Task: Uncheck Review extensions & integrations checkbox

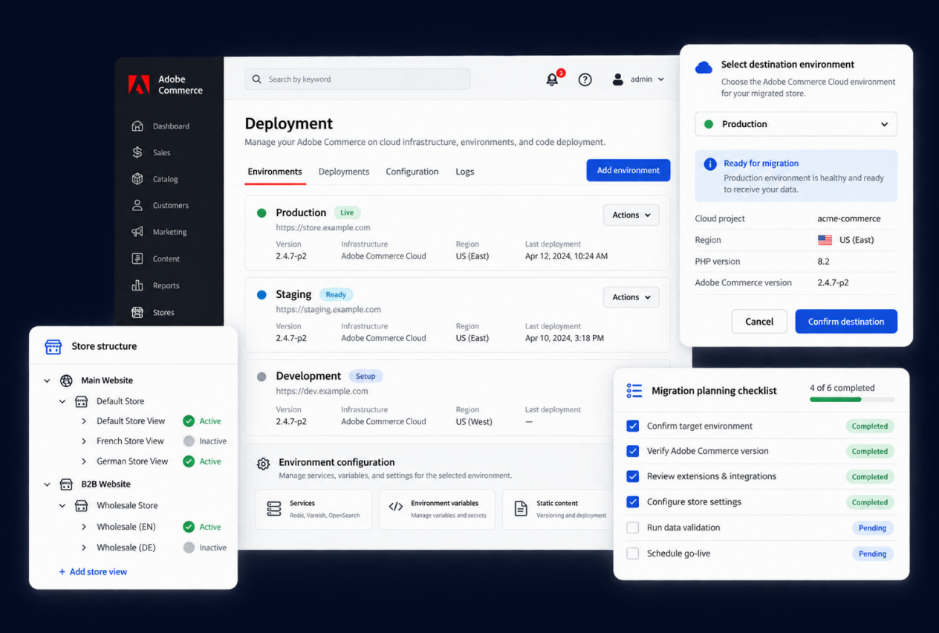Action: (x=633, y=476)
